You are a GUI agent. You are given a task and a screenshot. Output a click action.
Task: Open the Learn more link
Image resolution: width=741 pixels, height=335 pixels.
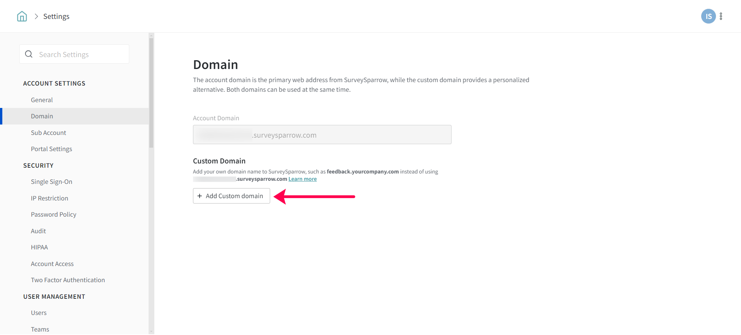pyautogui.click(x=303, y=179)
